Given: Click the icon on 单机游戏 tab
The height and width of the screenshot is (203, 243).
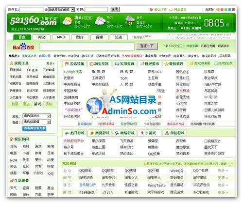Looking at the screenshot, I should (167, 133).
